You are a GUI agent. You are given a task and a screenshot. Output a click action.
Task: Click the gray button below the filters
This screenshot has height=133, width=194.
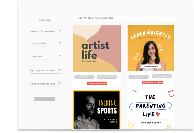(45, 99)
